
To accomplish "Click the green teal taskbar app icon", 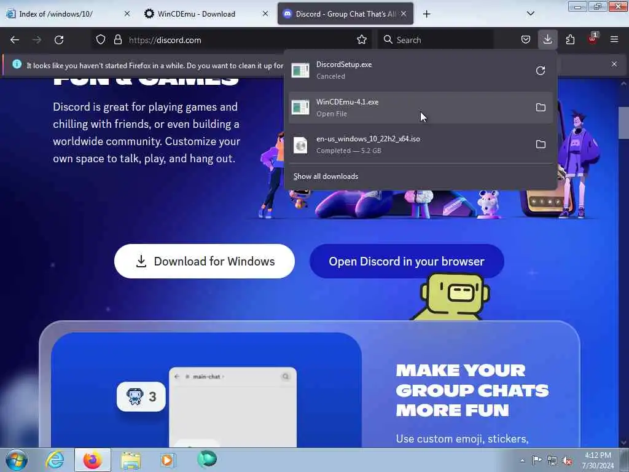I will 207,458.
